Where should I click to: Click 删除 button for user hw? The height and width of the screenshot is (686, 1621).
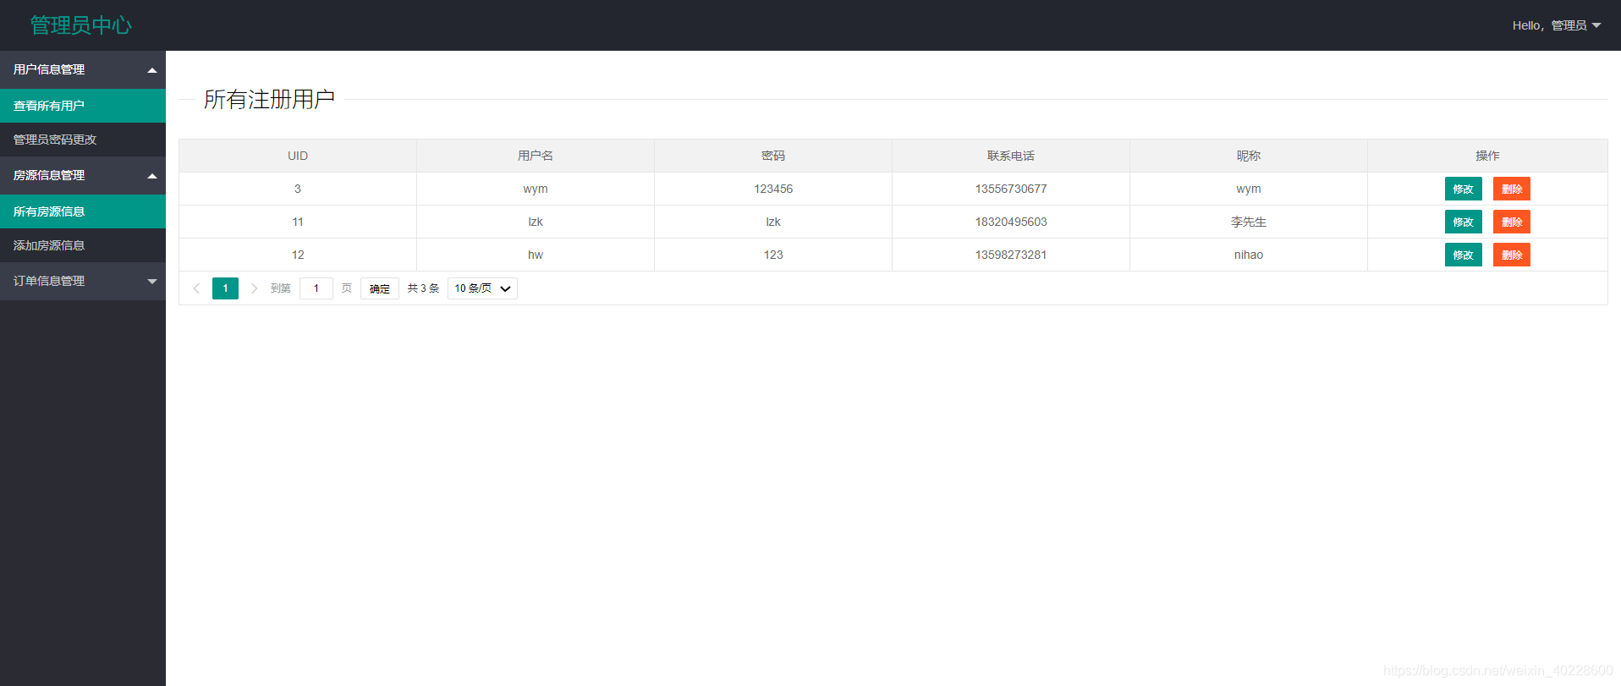point(1511,255)
